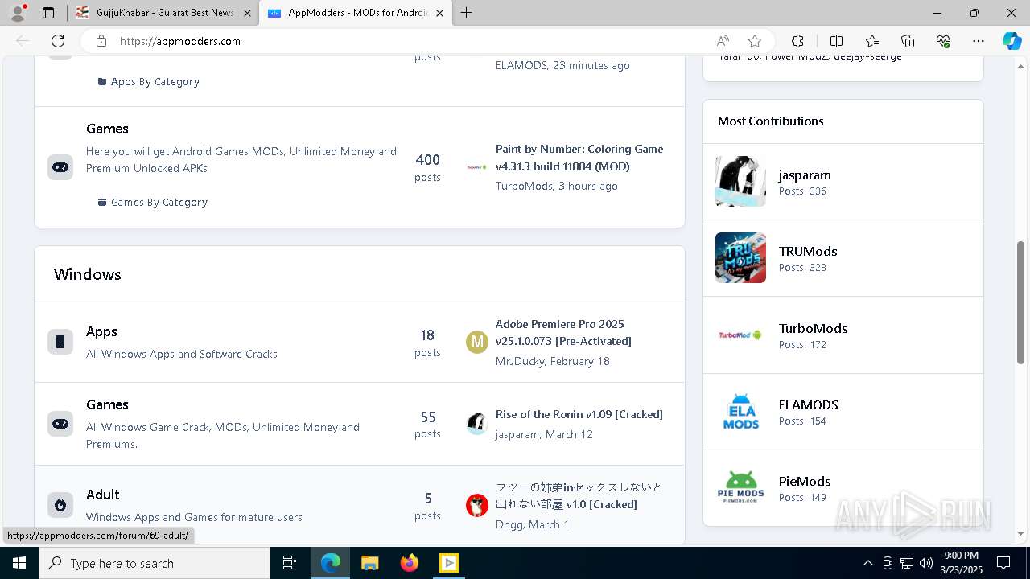Click the taskbar search box
This screenshot has height=579, width=1030.
[154, 563]
